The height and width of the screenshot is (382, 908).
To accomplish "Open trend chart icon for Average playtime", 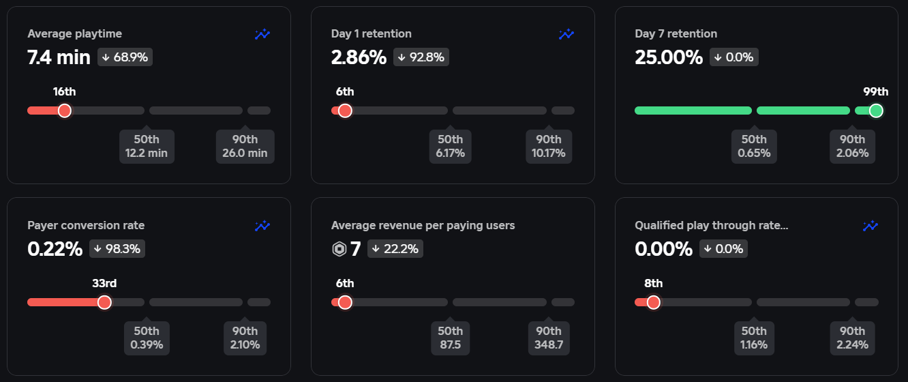I will [x=262, y=34].
